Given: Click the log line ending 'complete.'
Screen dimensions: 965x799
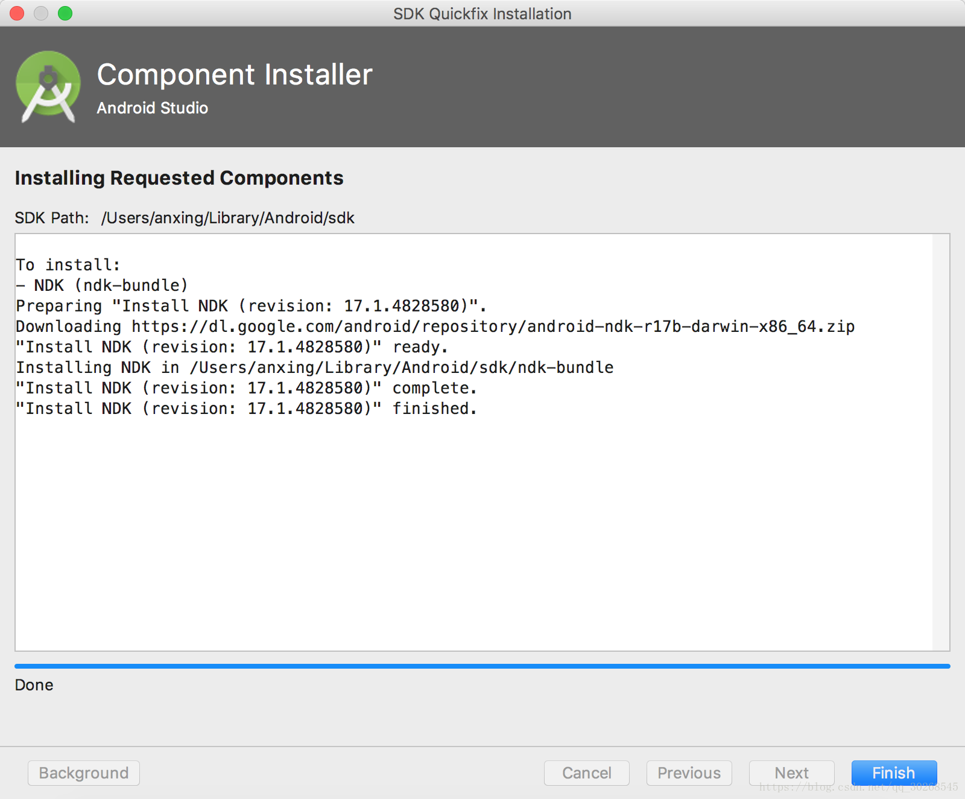Looking at the screenshot, I should click(246, 388).
